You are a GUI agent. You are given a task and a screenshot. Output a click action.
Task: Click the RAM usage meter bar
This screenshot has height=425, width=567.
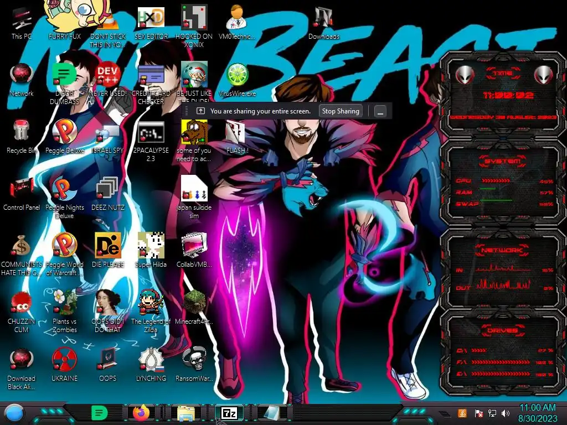(x=488, y=189)
